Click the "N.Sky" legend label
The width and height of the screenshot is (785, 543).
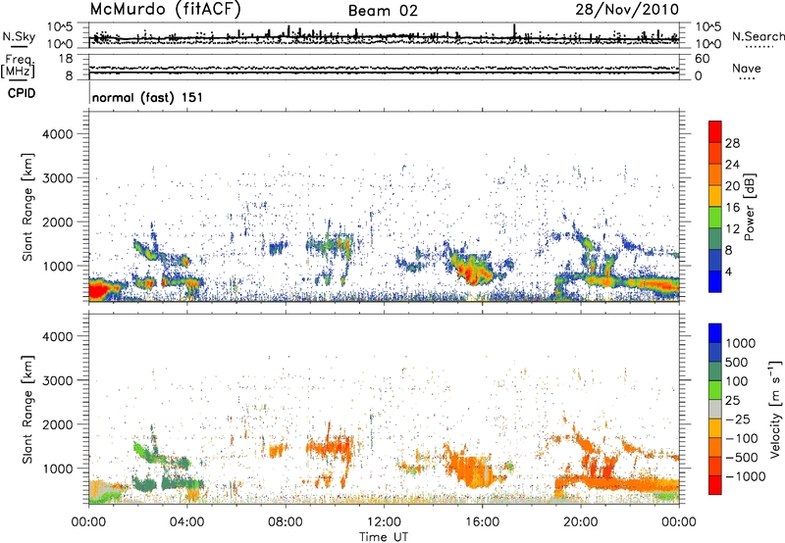19,36
